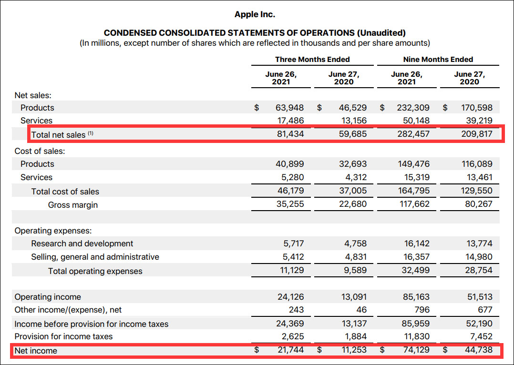Click the nine-month Net income value 74,129

tap(416, 350)
